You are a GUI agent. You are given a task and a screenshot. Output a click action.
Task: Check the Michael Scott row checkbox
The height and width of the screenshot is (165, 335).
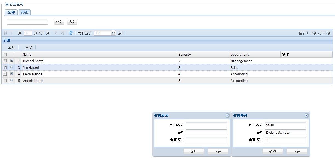[x=5, y=61]
